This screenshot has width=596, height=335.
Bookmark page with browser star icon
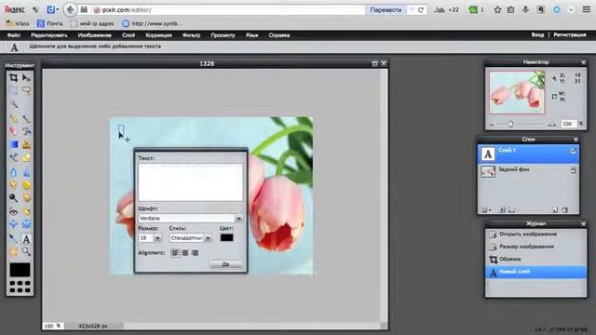click(497, 10)
